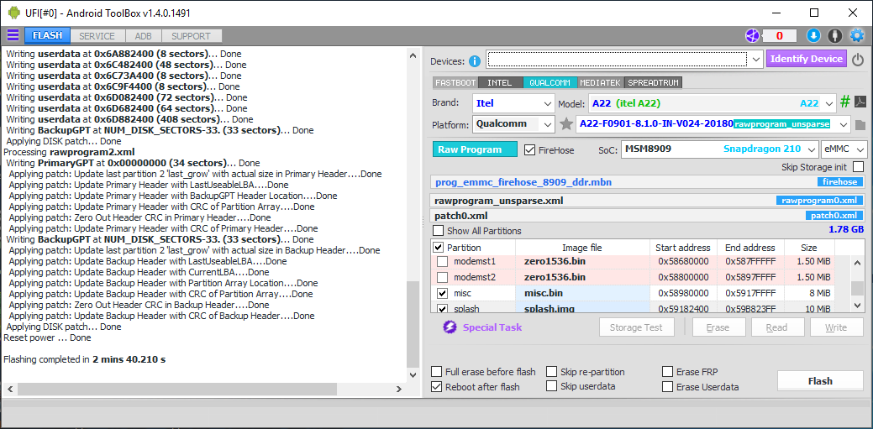Viewport: 873px width, 429px height.
Task: Click the USB cable connection icon
Action: pyautogui.click(x=834, y=35)
